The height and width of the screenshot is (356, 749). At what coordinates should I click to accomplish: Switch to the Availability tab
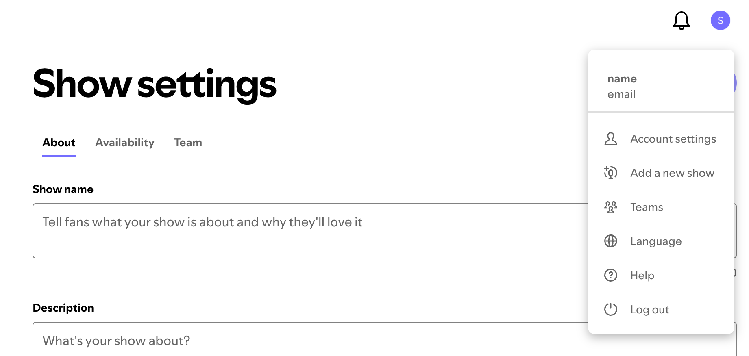click(x=125, y=143)
